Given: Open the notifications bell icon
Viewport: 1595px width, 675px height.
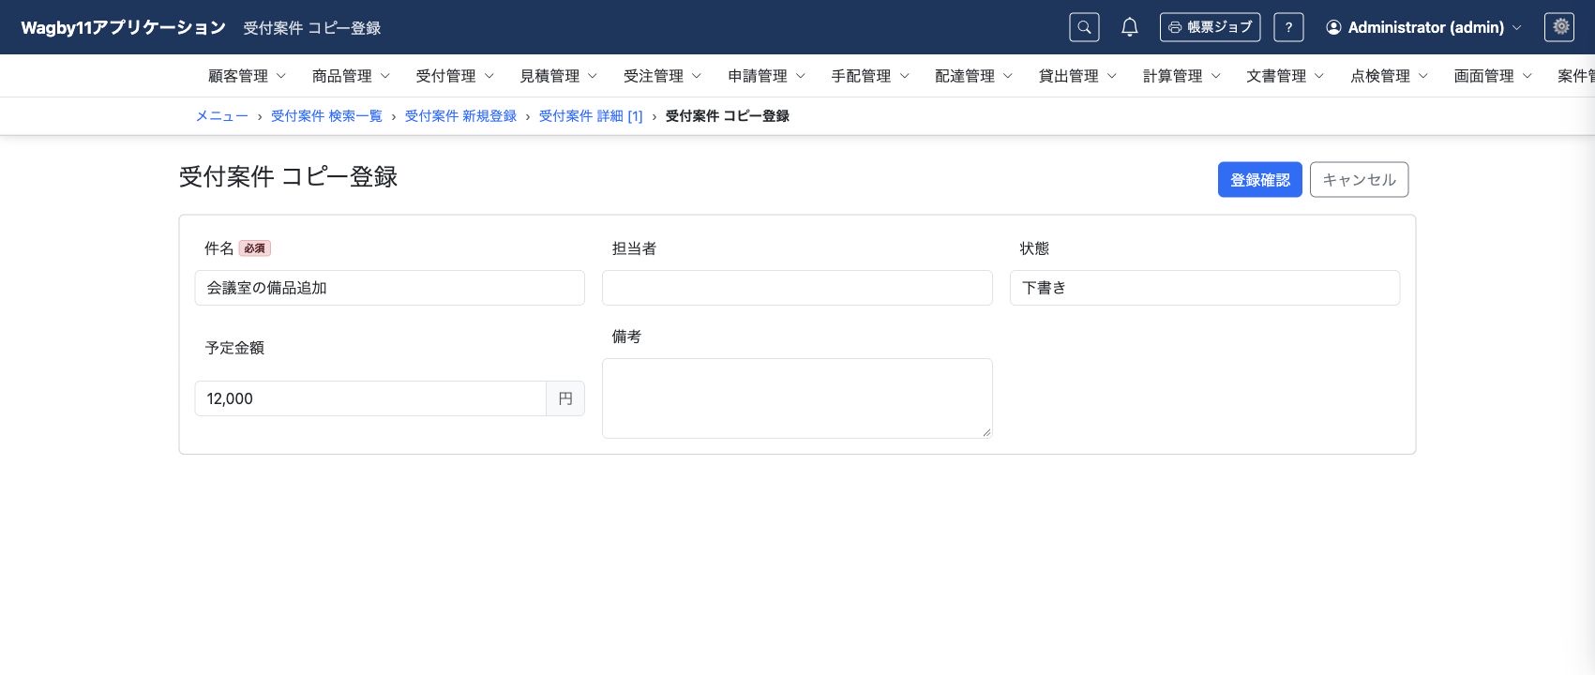Looking at the screenshot, I should pos(1130,27).
